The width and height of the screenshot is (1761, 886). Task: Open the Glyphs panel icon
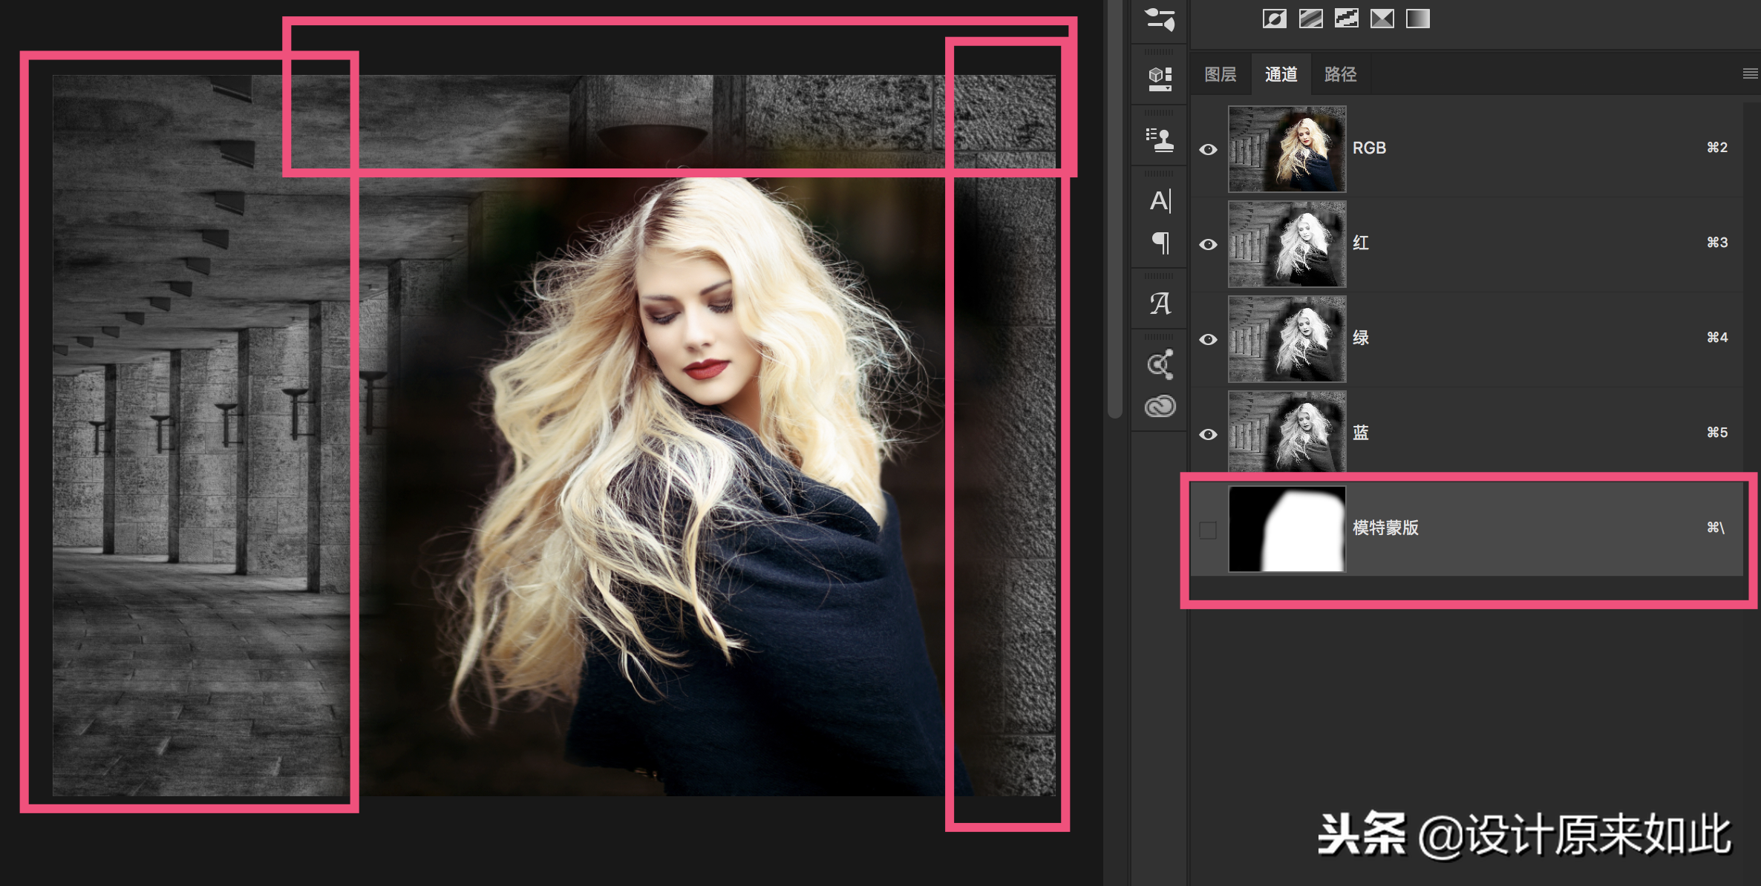click(x=1160, y=303)
